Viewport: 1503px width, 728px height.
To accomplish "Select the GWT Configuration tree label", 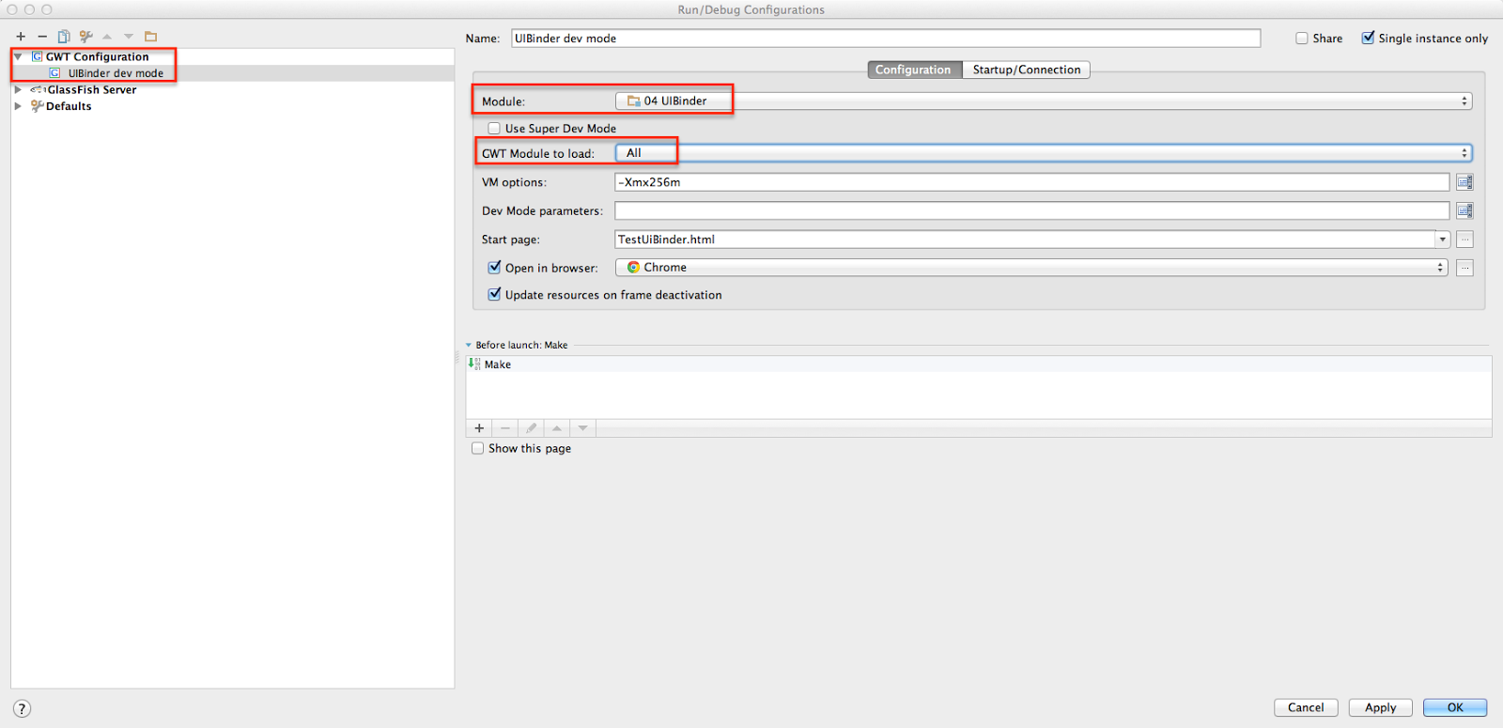I will 97,56.
